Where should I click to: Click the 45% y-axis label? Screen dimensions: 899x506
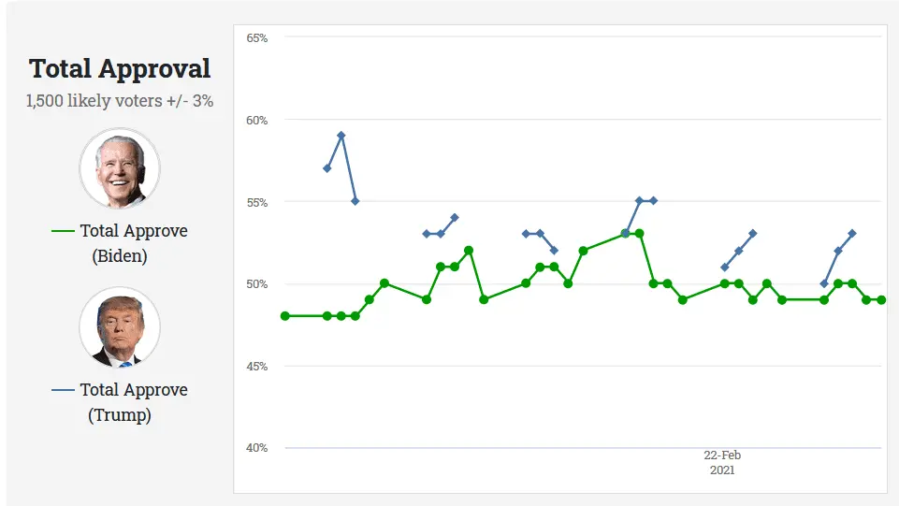click(x=256, y=366)
